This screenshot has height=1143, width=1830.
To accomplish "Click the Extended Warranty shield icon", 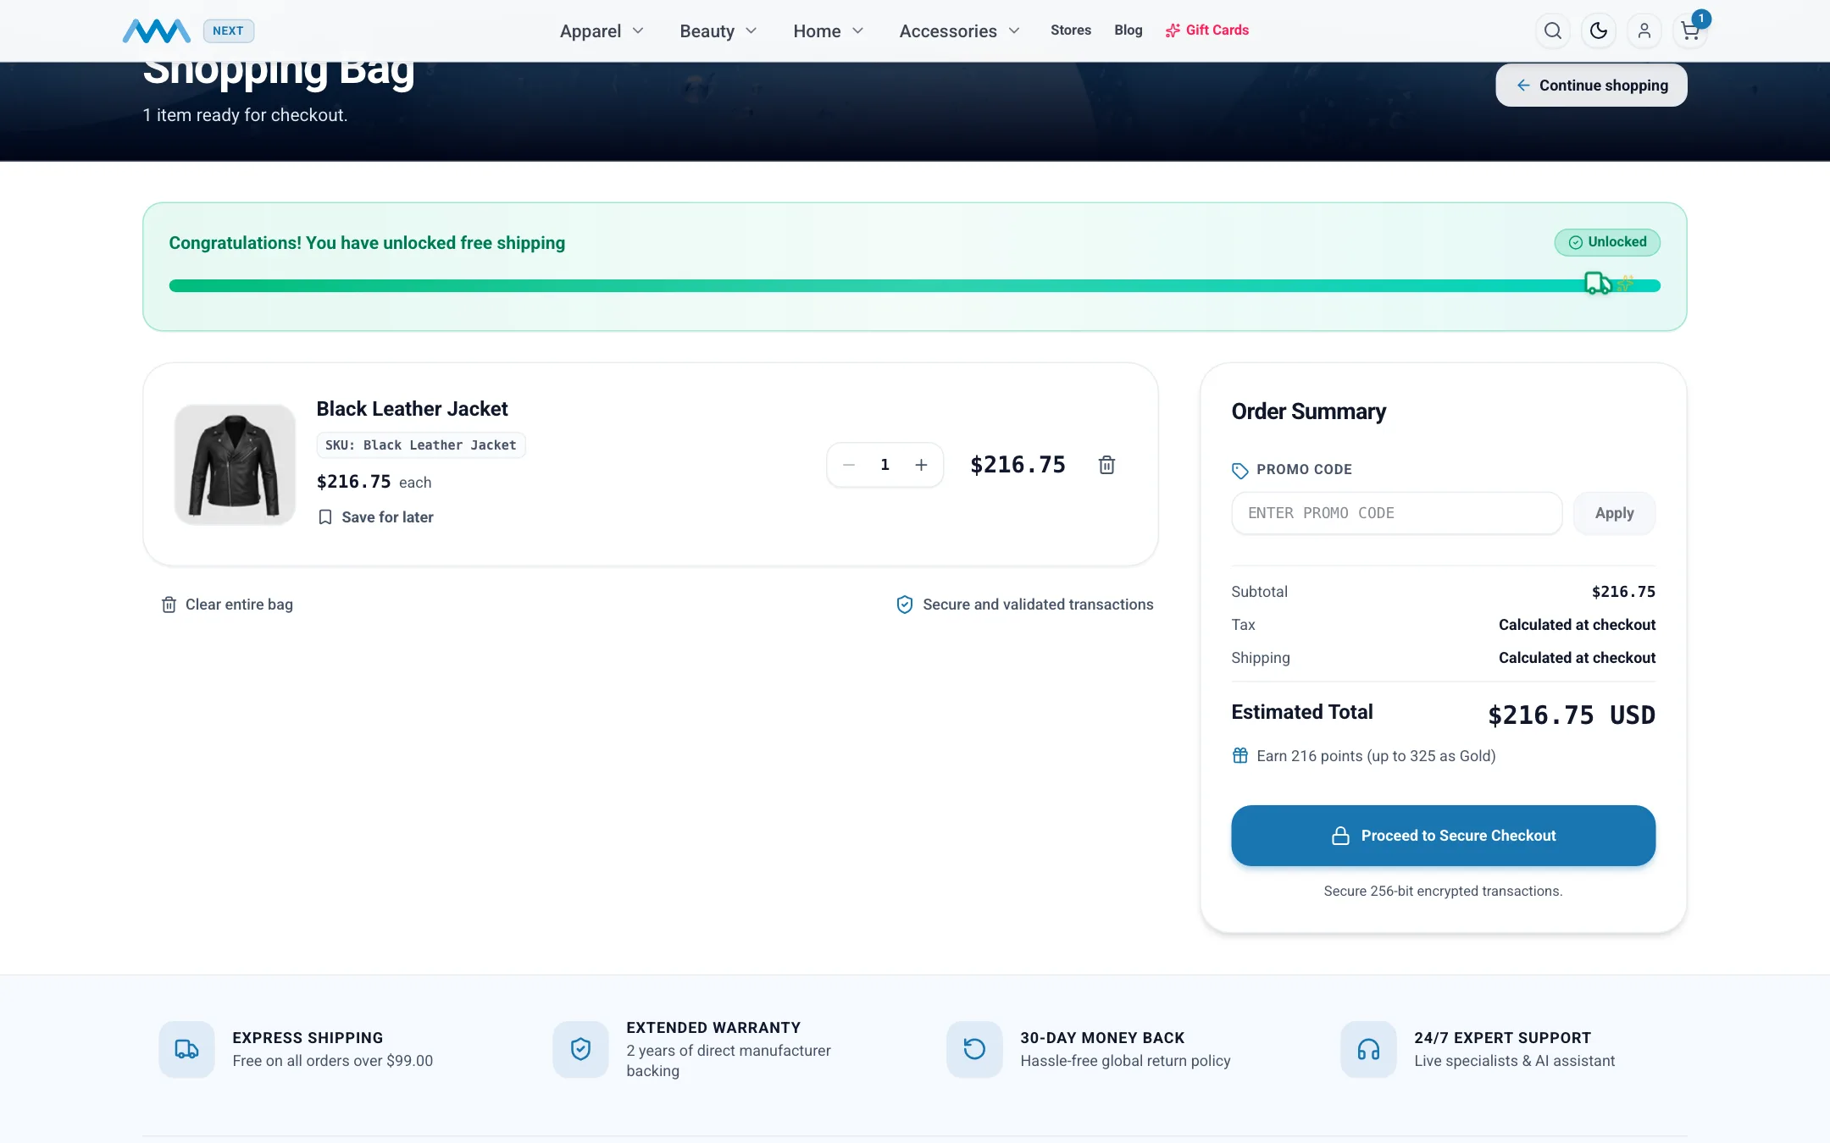I will 580,1049.
